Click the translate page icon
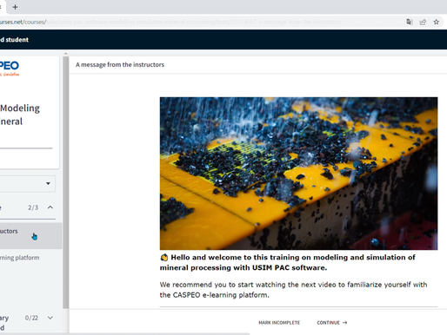The width and height of the screenshot is (447, 335). click(410, 22)
